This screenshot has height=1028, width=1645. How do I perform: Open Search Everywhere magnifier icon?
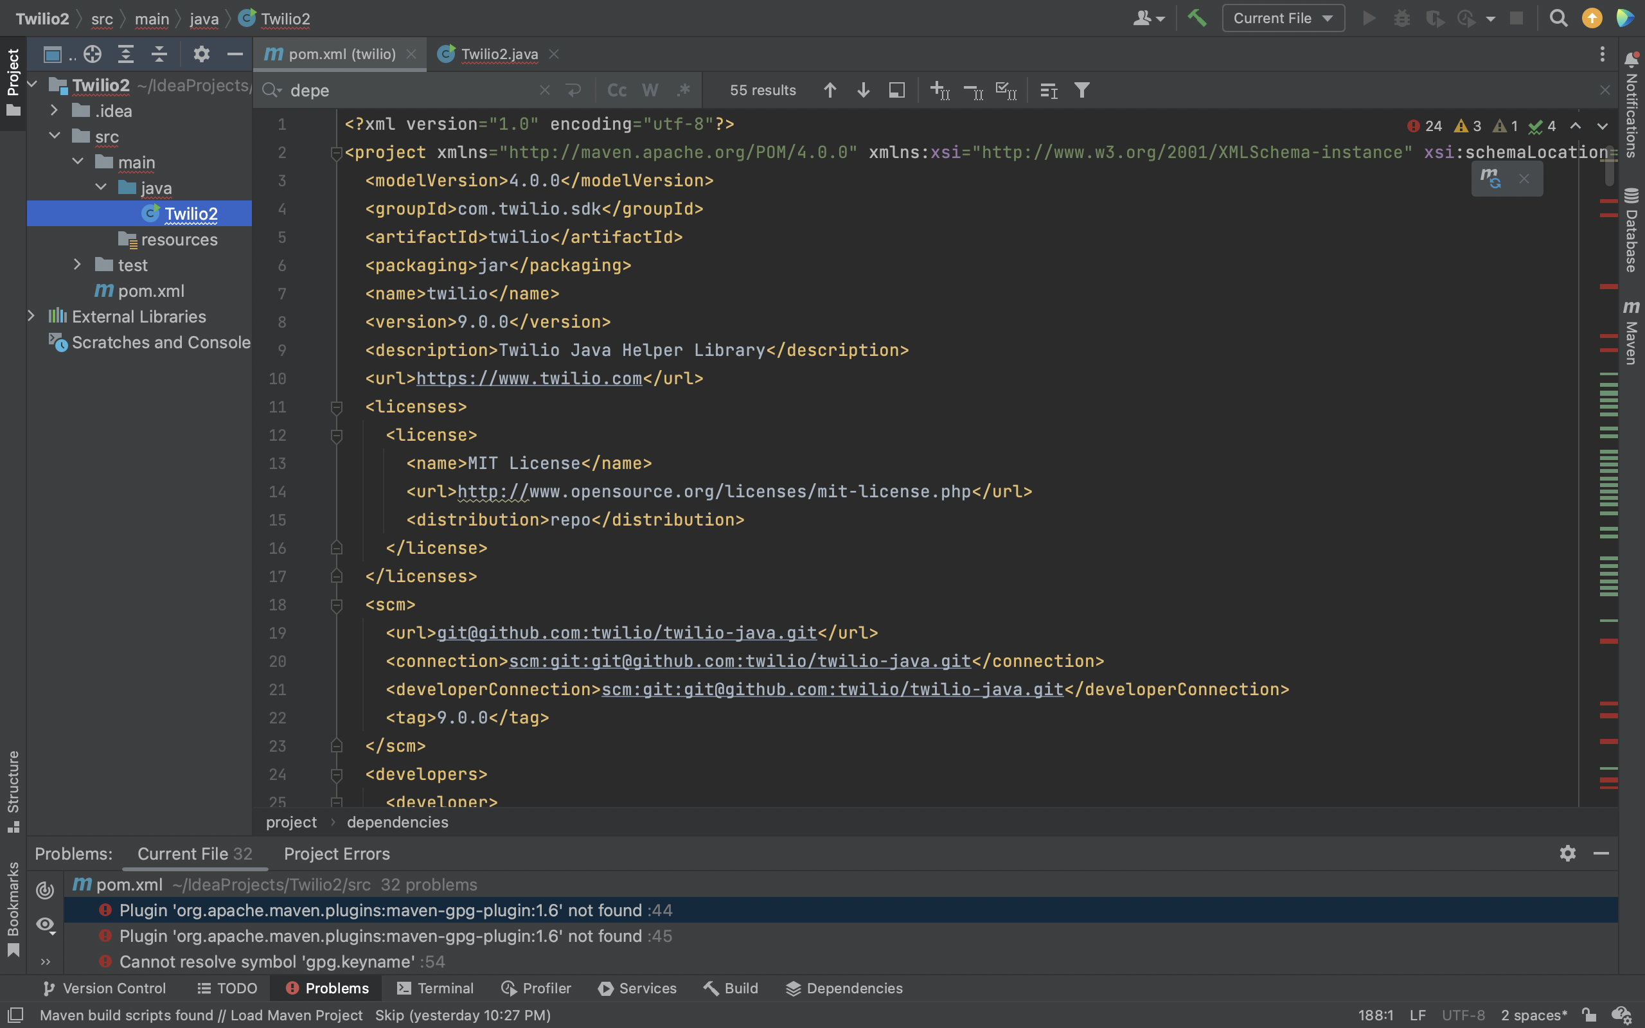pos(1558,19)
